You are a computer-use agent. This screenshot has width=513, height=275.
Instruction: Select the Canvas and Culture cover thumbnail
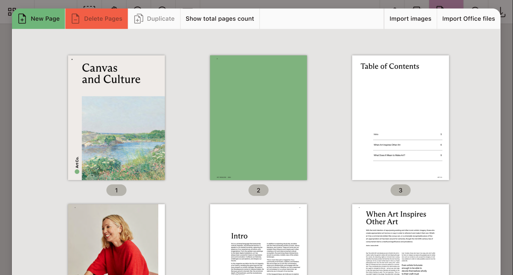(x=116, y=117)
